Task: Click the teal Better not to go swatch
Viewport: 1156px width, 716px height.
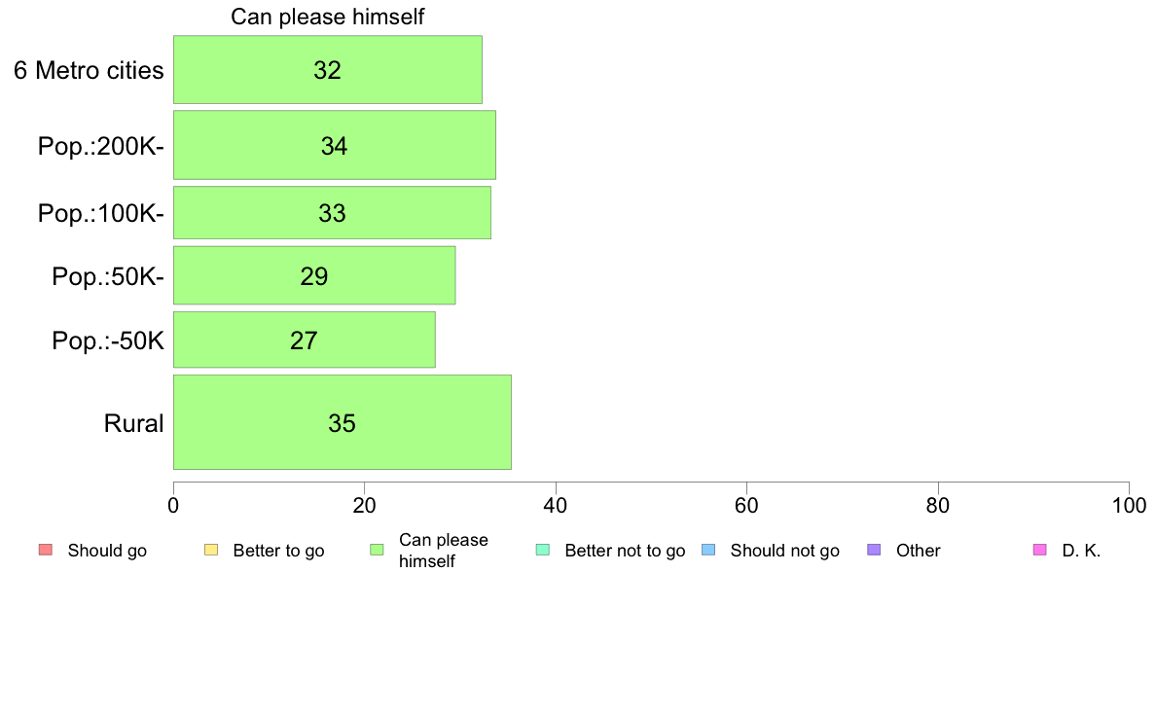Action: (543, 550)
